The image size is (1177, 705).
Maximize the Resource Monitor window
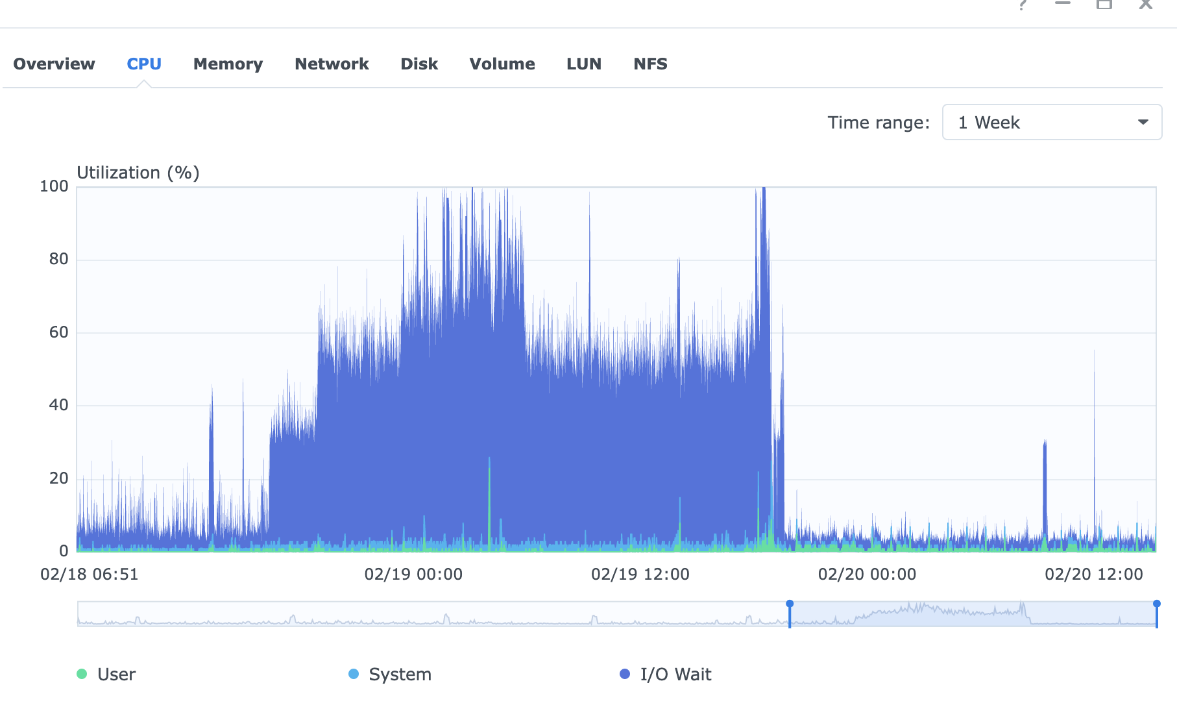1104,5
